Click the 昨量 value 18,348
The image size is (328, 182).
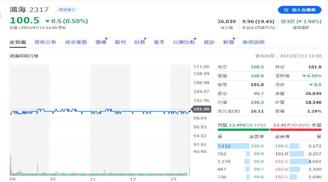coord(313,102)
